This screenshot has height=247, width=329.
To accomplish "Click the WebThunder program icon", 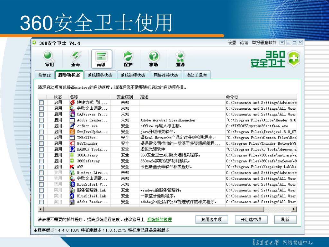I will coord(72,143).
